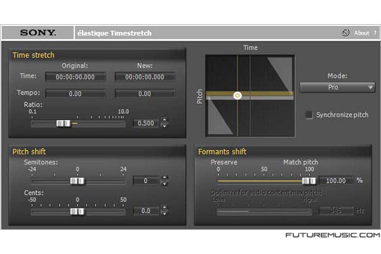Click the New Tempo field
Image resolution: width=381 pixels, height=254 pixels.
(x=145, y=93)
